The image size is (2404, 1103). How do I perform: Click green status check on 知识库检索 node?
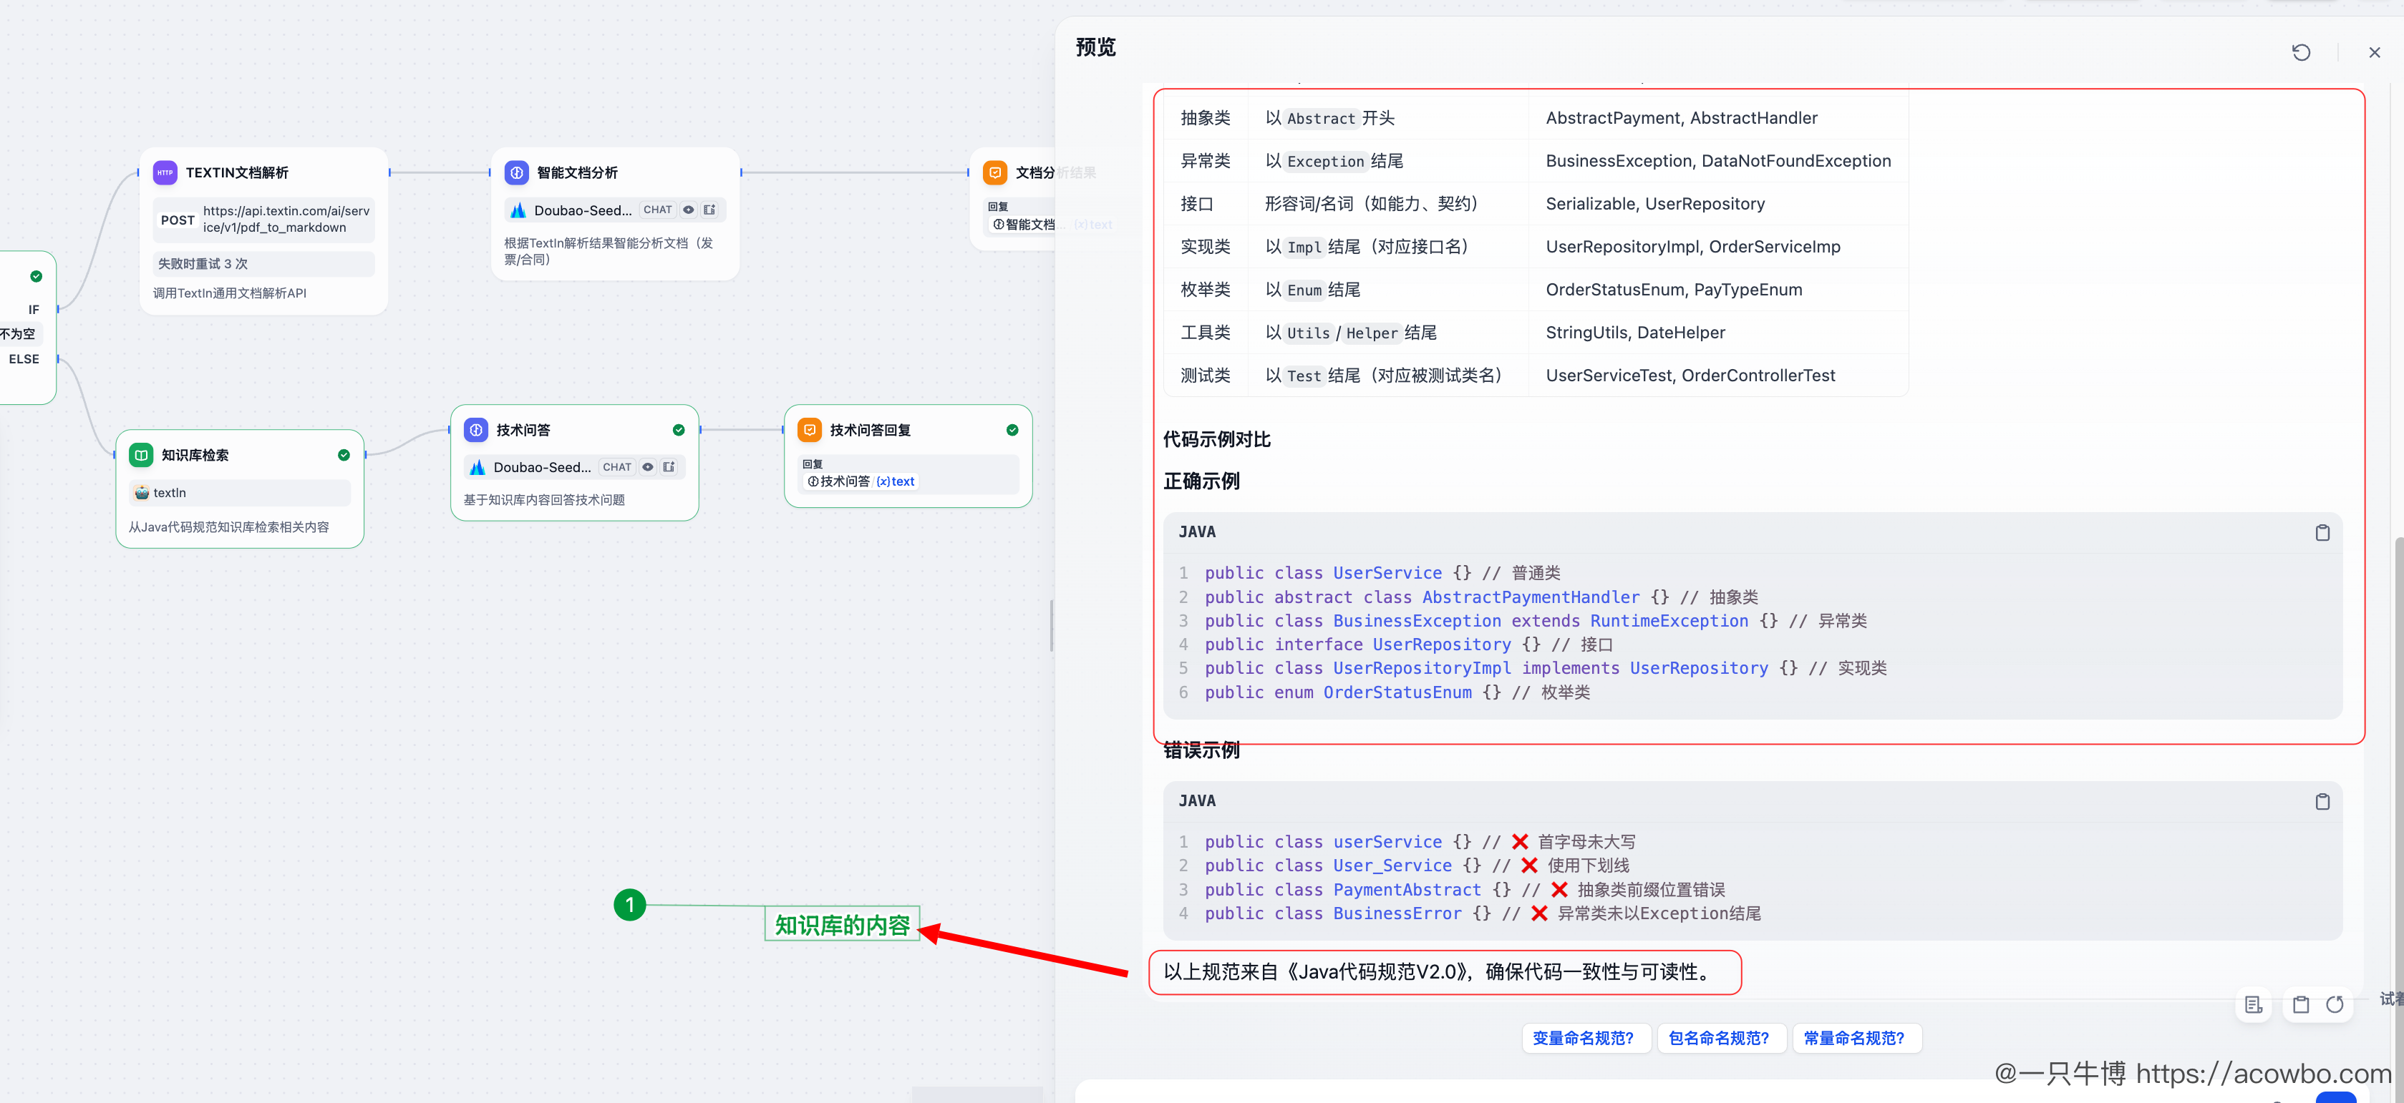(x=344, y=455)
